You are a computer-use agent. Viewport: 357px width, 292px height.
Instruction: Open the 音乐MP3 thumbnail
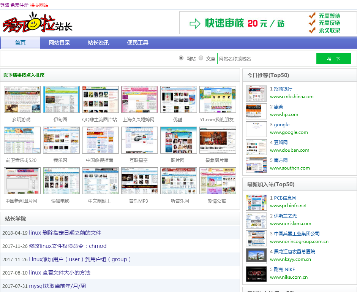click(x=139, y=181)
